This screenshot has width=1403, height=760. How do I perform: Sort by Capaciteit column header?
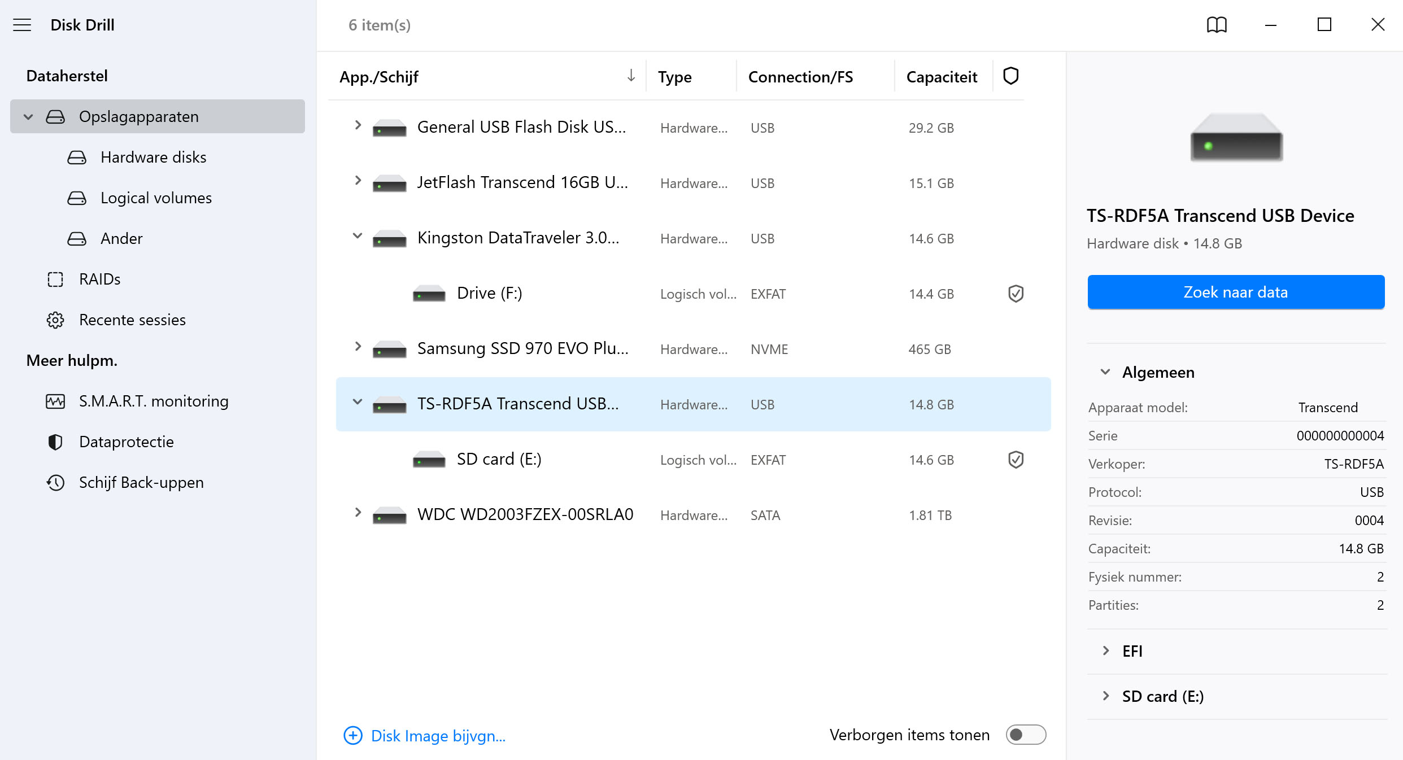[942, 77]
